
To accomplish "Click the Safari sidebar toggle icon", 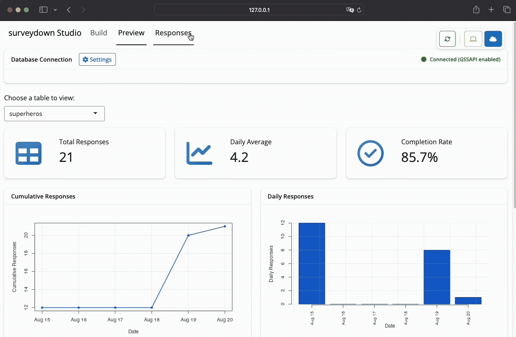I will coord(43,10).
